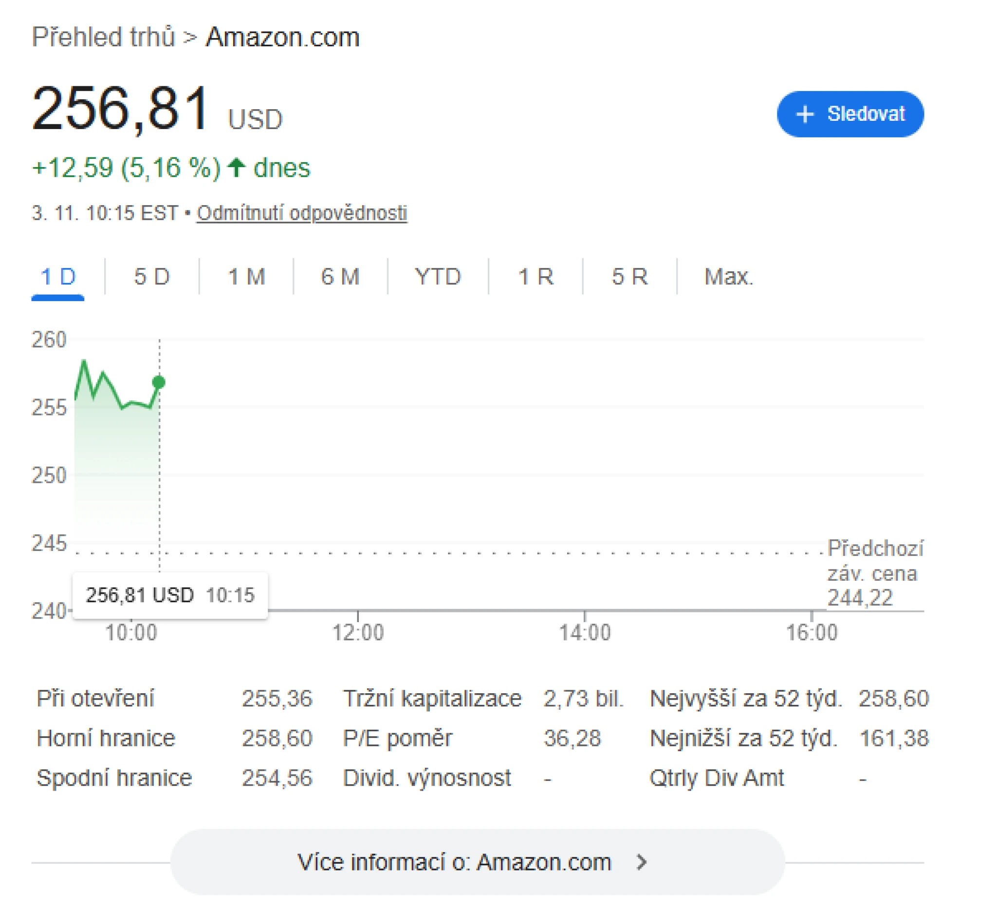Viewport: 997px width, 910px height.
Task: Click the green dot marker on chart line
Action: coord(159,382)
